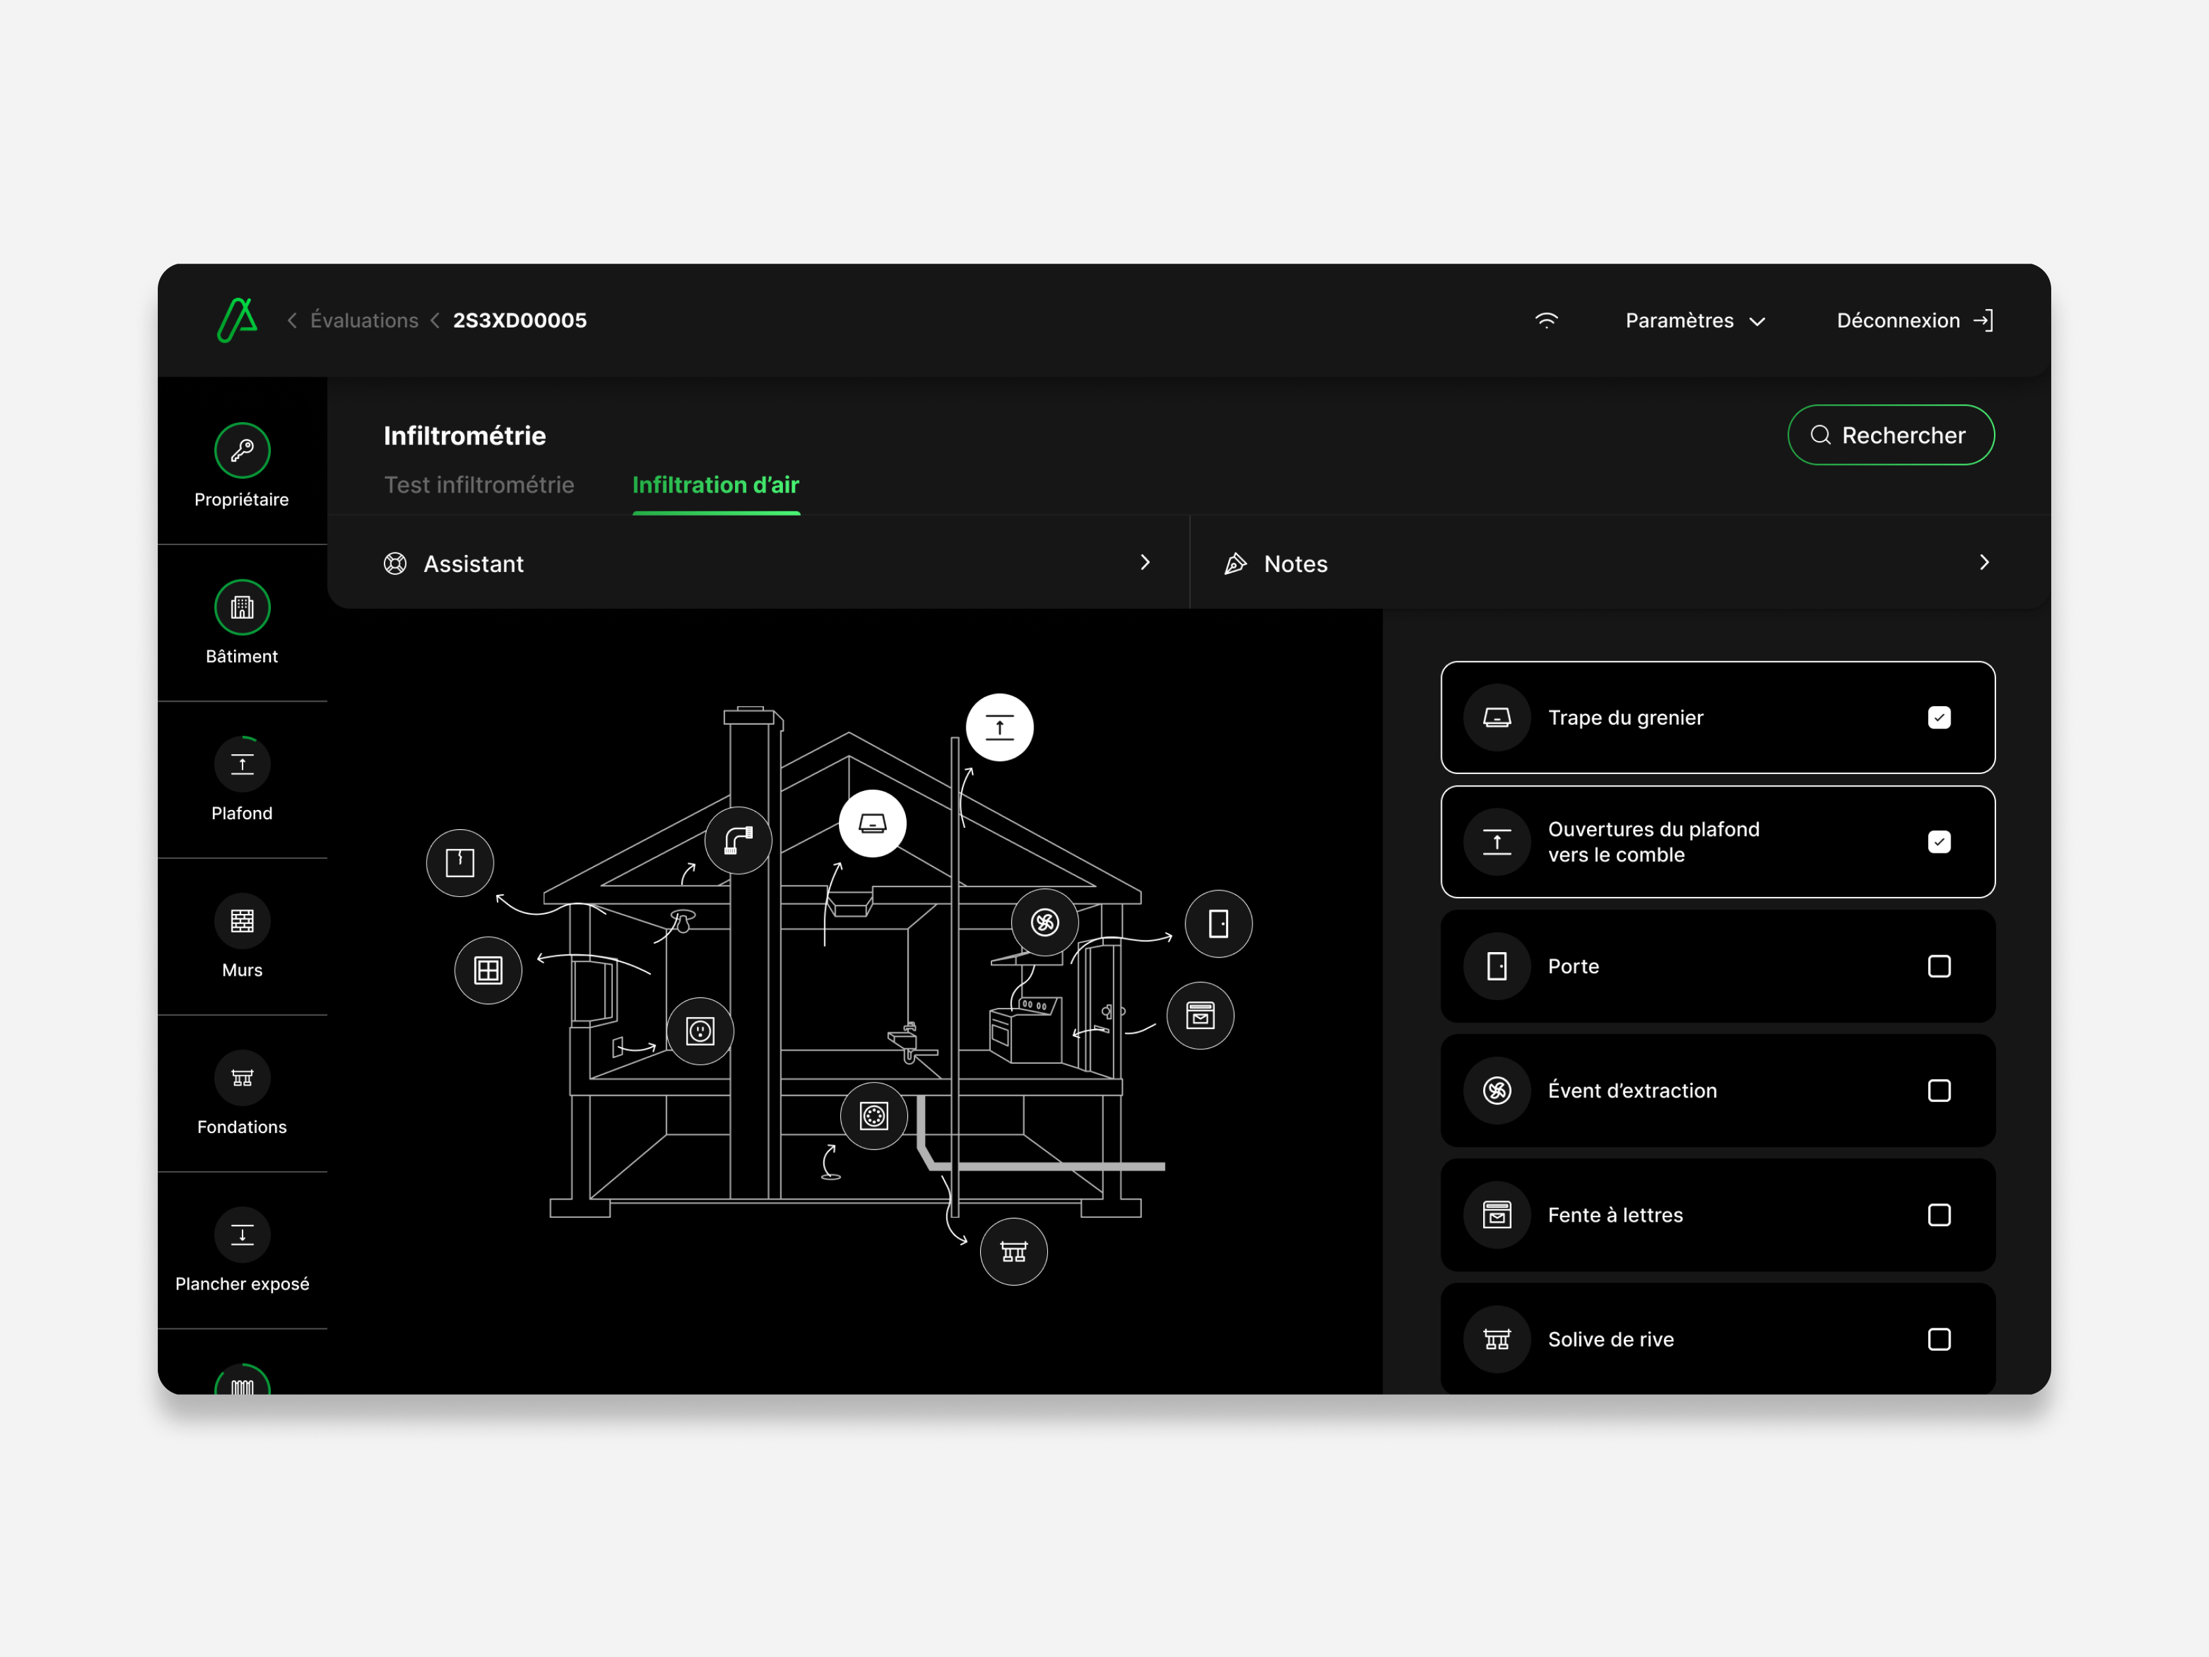Click the rim joist hotspot below house
The image size is (2209, 1657).
pyautogui.click(x=1012, y=1251)
